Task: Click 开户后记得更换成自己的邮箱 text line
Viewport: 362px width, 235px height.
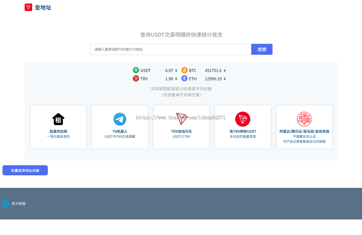Action: pos(304,141)
